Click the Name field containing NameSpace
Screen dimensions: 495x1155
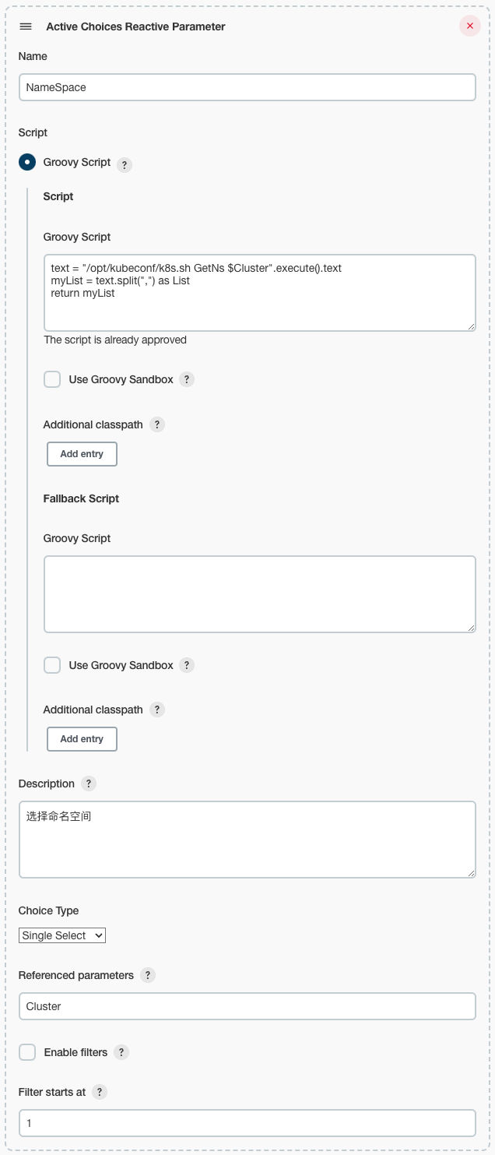coord(247,87)
